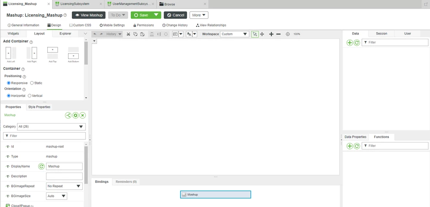Image resolution: width=430 pixels, height=207 pixels.
Task: Open the BGImageSize Auto dropdown
Action: click(x=56, y=196)
